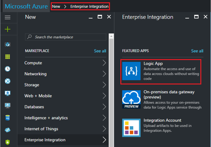This screenshot has width=211, height=147.
Task: Open the cube Resource groups sidebar icon
Action: [x=8, y=44]
